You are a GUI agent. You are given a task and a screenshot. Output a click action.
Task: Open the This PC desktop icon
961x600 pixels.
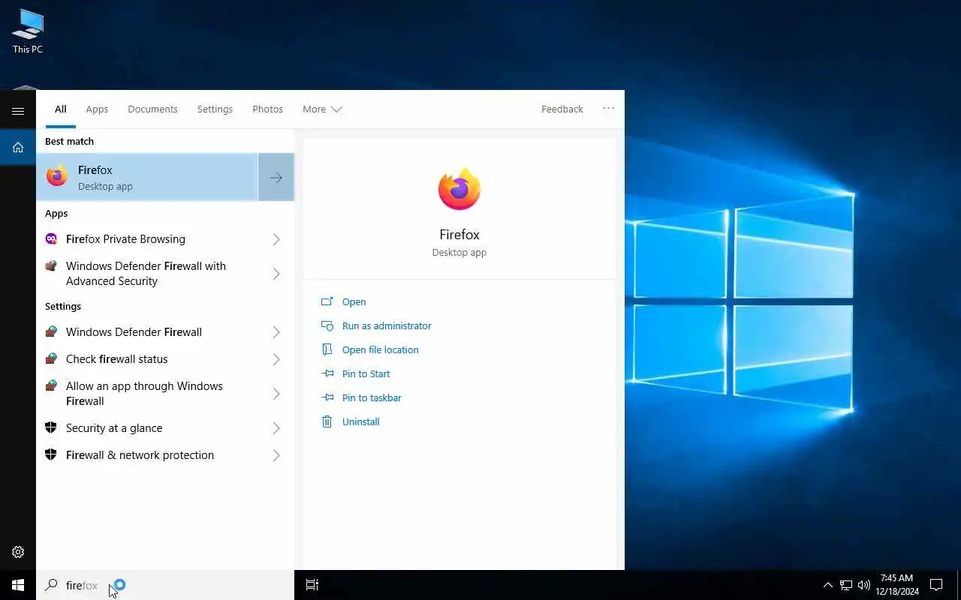(28, 31)
